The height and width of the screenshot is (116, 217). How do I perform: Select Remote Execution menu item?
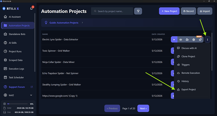[192, 73]
